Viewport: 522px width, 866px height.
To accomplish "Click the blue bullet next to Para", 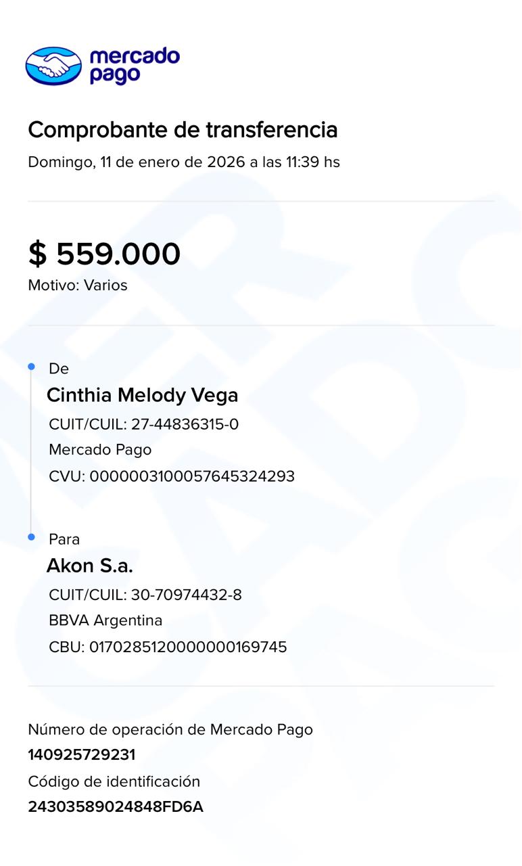I will coord(31,537).
